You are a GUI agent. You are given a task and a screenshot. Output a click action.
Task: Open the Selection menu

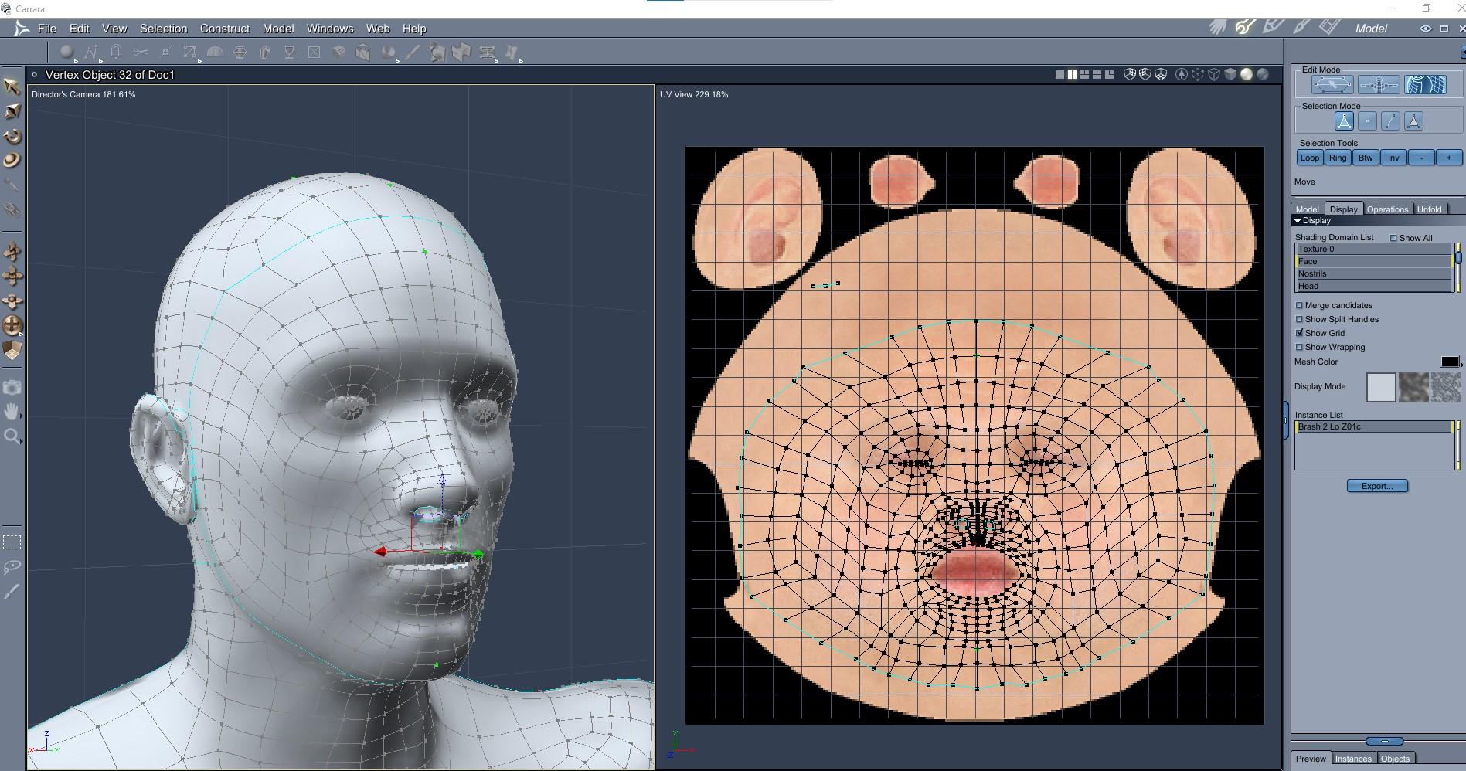(x=163, y=29)
